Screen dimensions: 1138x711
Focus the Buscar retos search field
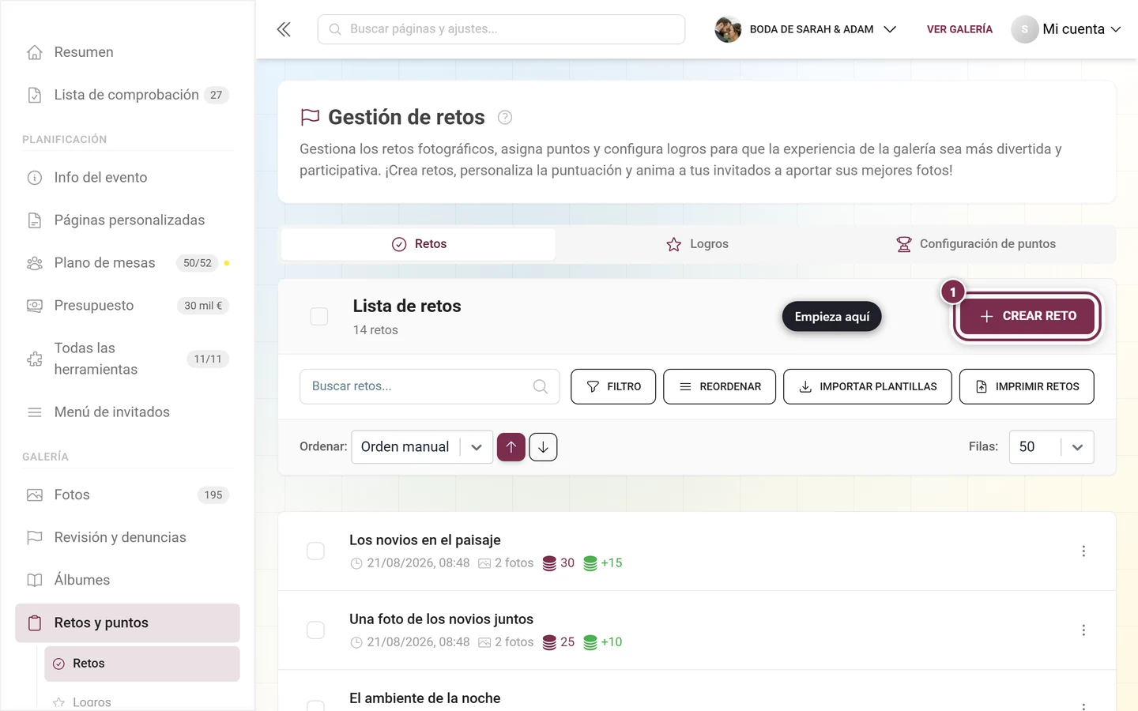click(x=429, y=386)
